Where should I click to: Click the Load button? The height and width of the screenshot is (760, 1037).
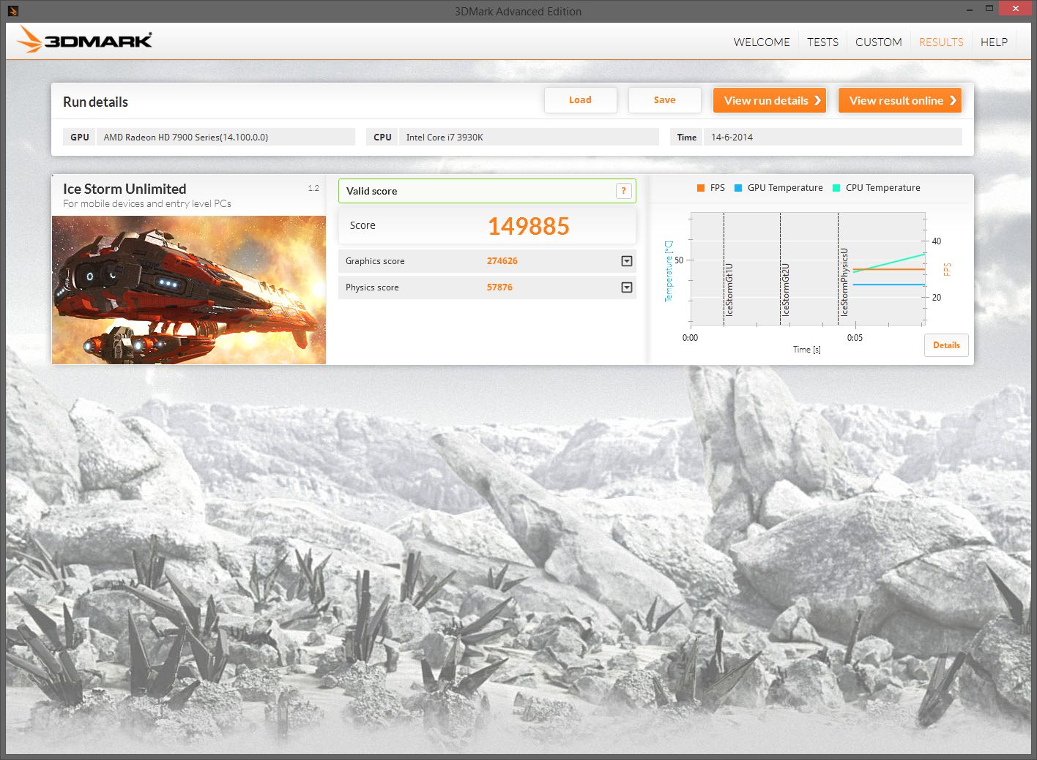pos(580,100)
